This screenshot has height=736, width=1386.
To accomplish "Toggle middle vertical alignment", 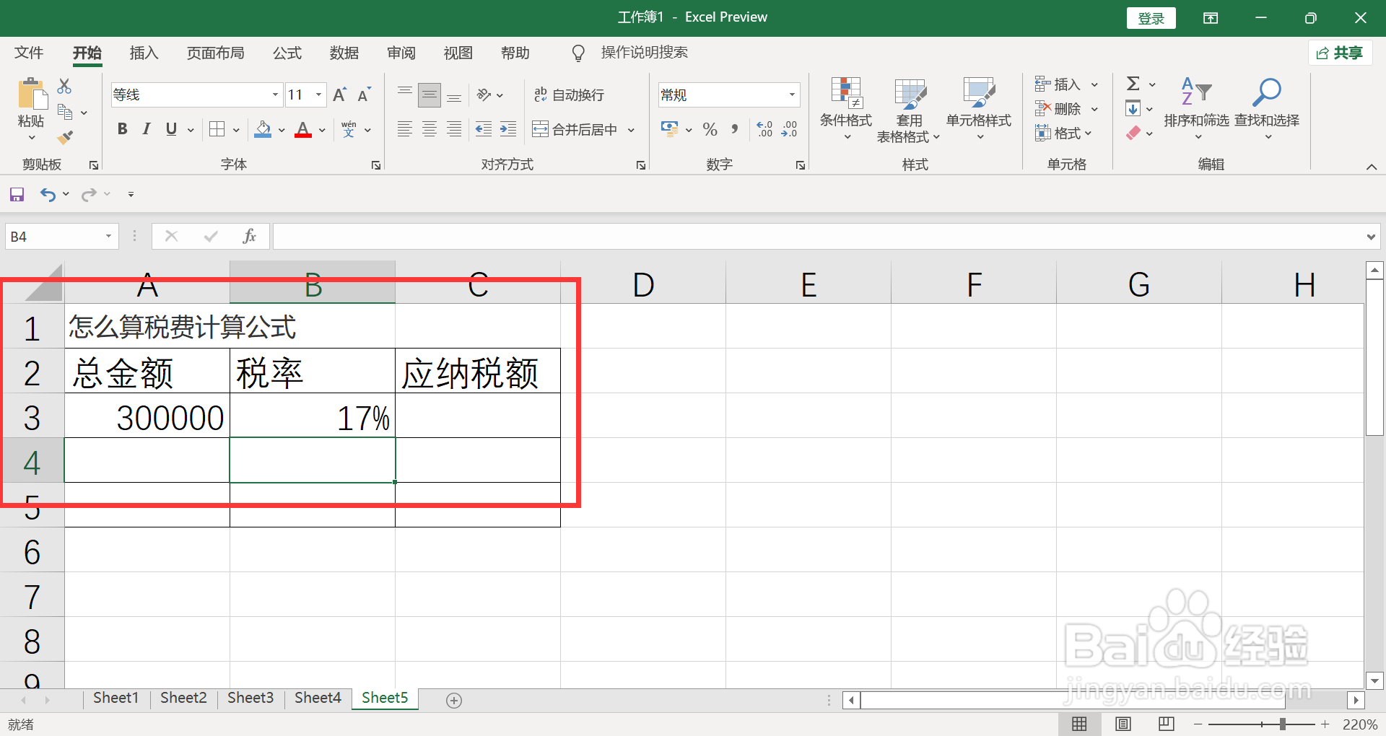I will [430, 95].
